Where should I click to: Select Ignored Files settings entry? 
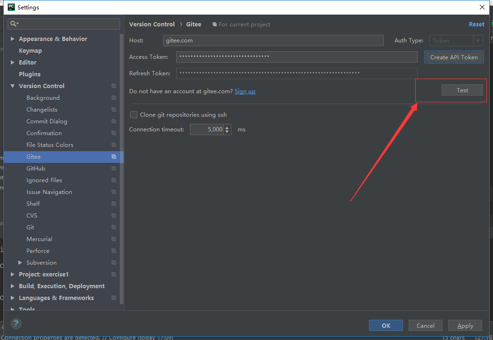click(44, 180)
